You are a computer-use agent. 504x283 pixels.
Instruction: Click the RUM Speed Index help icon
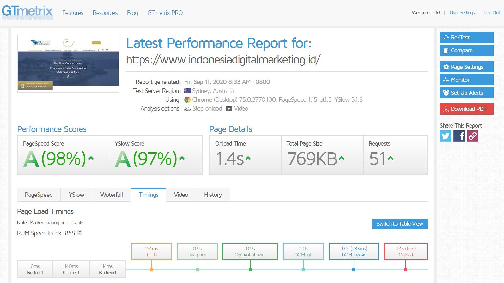point(80,233)
